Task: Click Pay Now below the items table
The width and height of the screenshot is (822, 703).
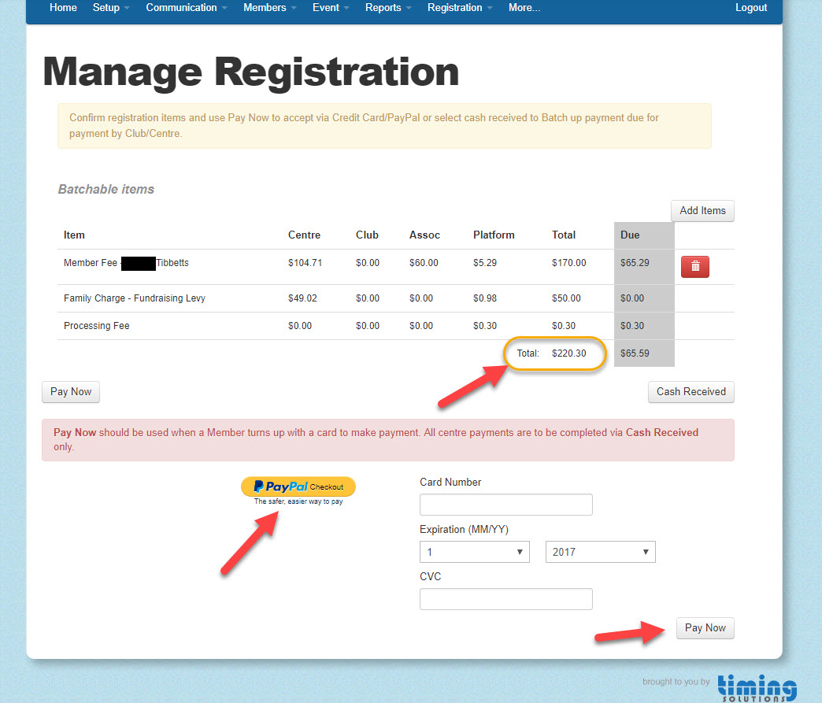Action: point(71,392)
